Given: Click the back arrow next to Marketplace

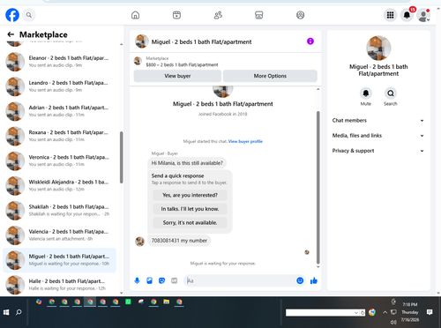Looking at the screenshot, I should [11, 34].
